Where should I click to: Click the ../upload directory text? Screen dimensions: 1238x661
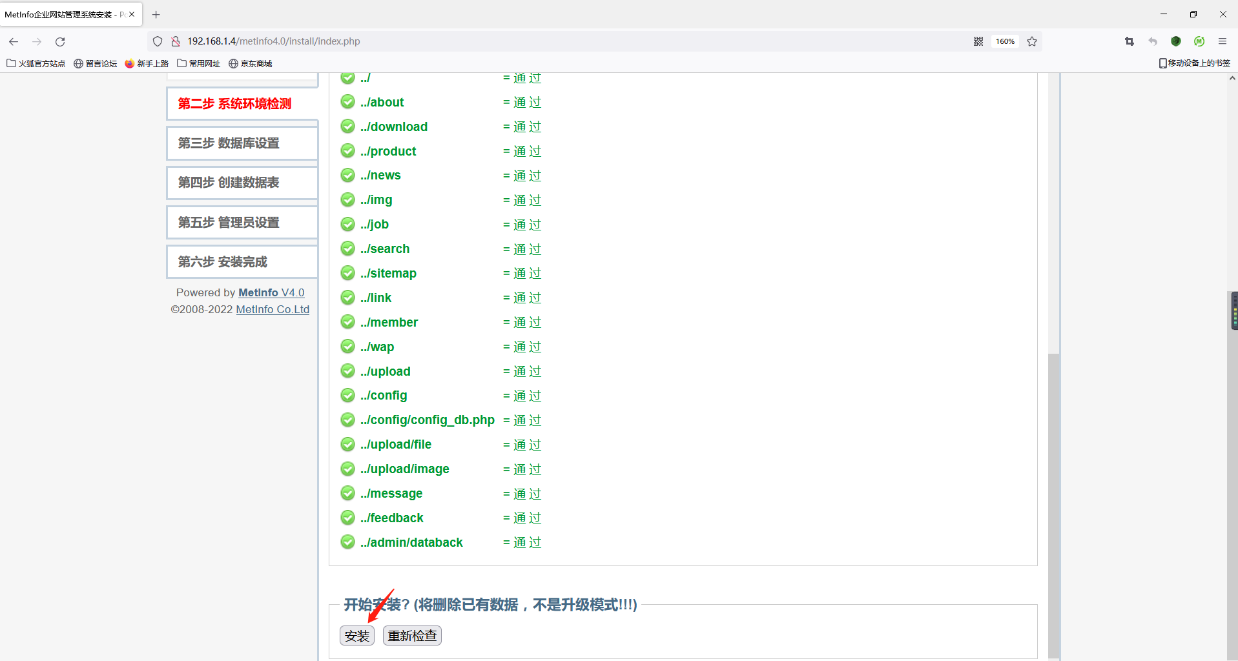[386, 371]
